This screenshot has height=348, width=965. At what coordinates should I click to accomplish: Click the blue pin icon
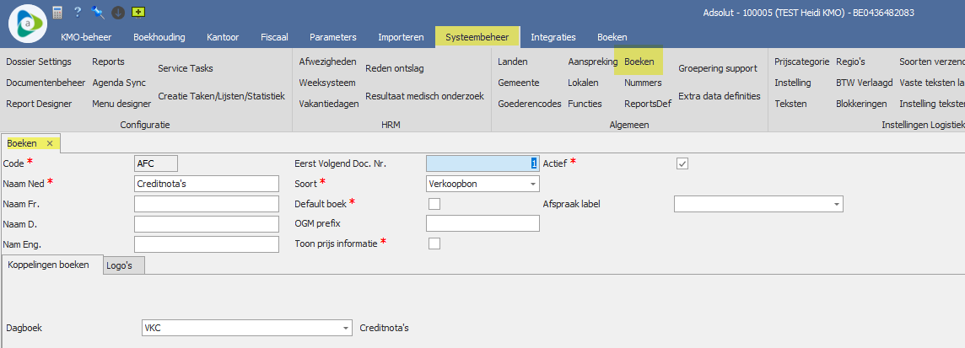97,12
